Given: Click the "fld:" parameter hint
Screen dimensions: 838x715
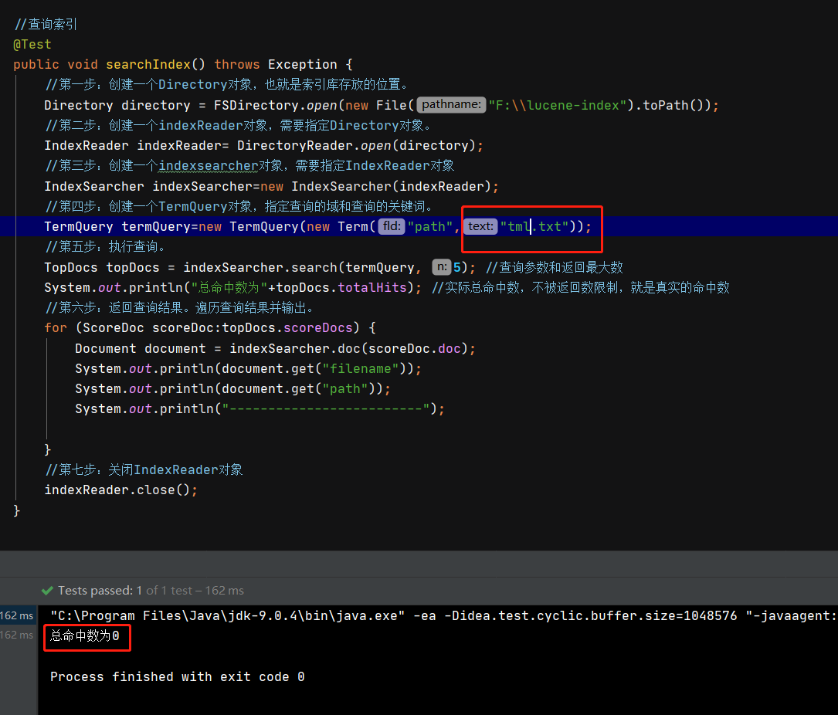Looking at the screenshot, I should click(x=392, y=226).
